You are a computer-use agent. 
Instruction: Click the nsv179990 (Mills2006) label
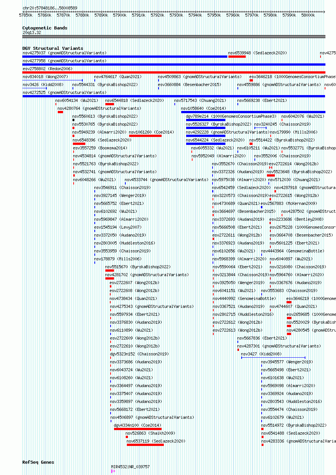pyautogui.click(x=294, y=132)
